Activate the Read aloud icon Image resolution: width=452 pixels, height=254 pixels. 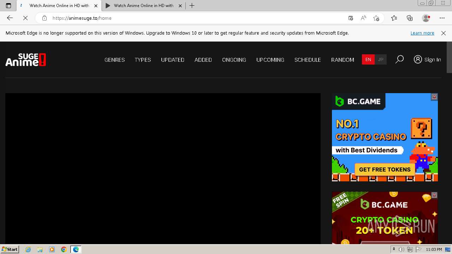pos(363,18)
